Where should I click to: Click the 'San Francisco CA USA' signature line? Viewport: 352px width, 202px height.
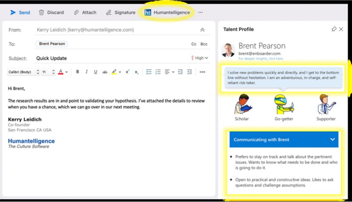point(30,130)
